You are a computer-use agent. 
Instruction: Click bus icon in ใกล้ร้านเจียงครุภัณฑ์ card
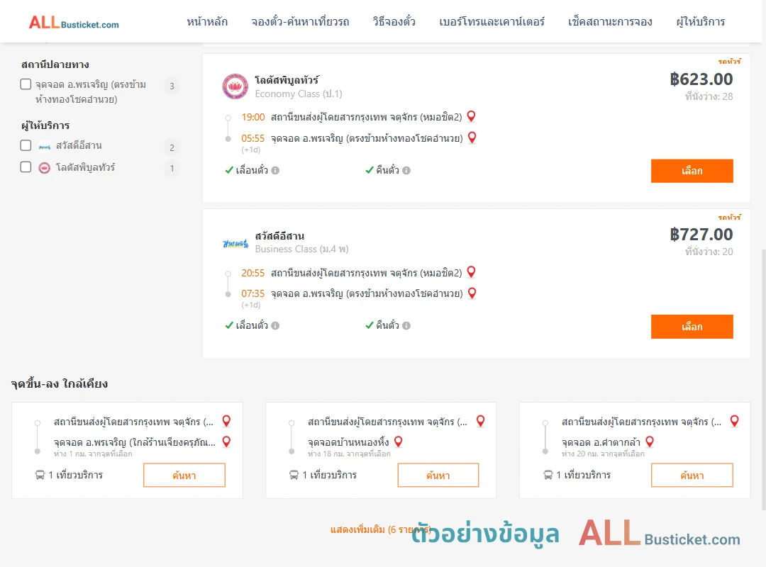coord(40,475)
